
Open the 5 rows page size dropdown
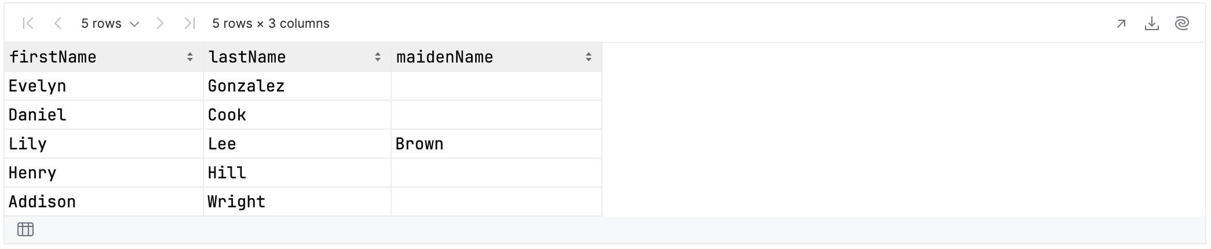coord(110,24)
